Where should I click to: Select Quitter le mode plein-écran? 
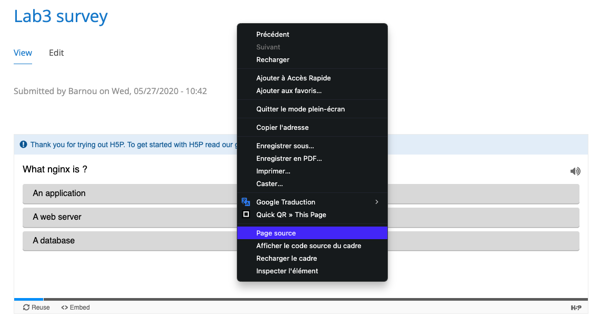point(312,109)
